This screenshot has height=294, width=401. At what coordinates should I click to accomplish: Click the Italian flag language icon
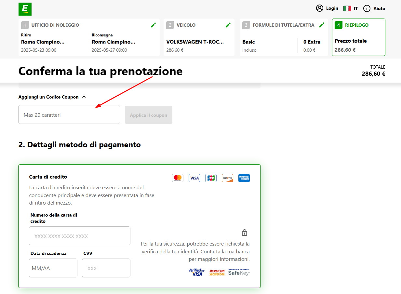pyautogui.click(x=347, y=8)
